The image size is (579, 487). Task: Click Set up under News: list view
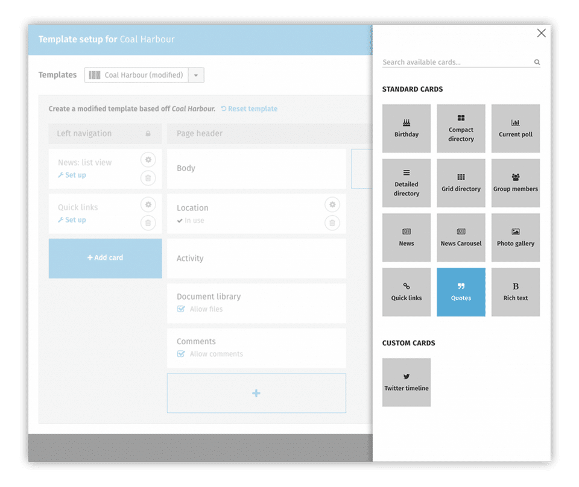click(72, 175)
